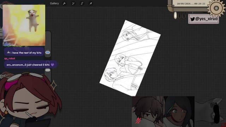Click the Twitter bird icon
The width and height of the screenshot is (226, 127).
(x=192, y=19)
